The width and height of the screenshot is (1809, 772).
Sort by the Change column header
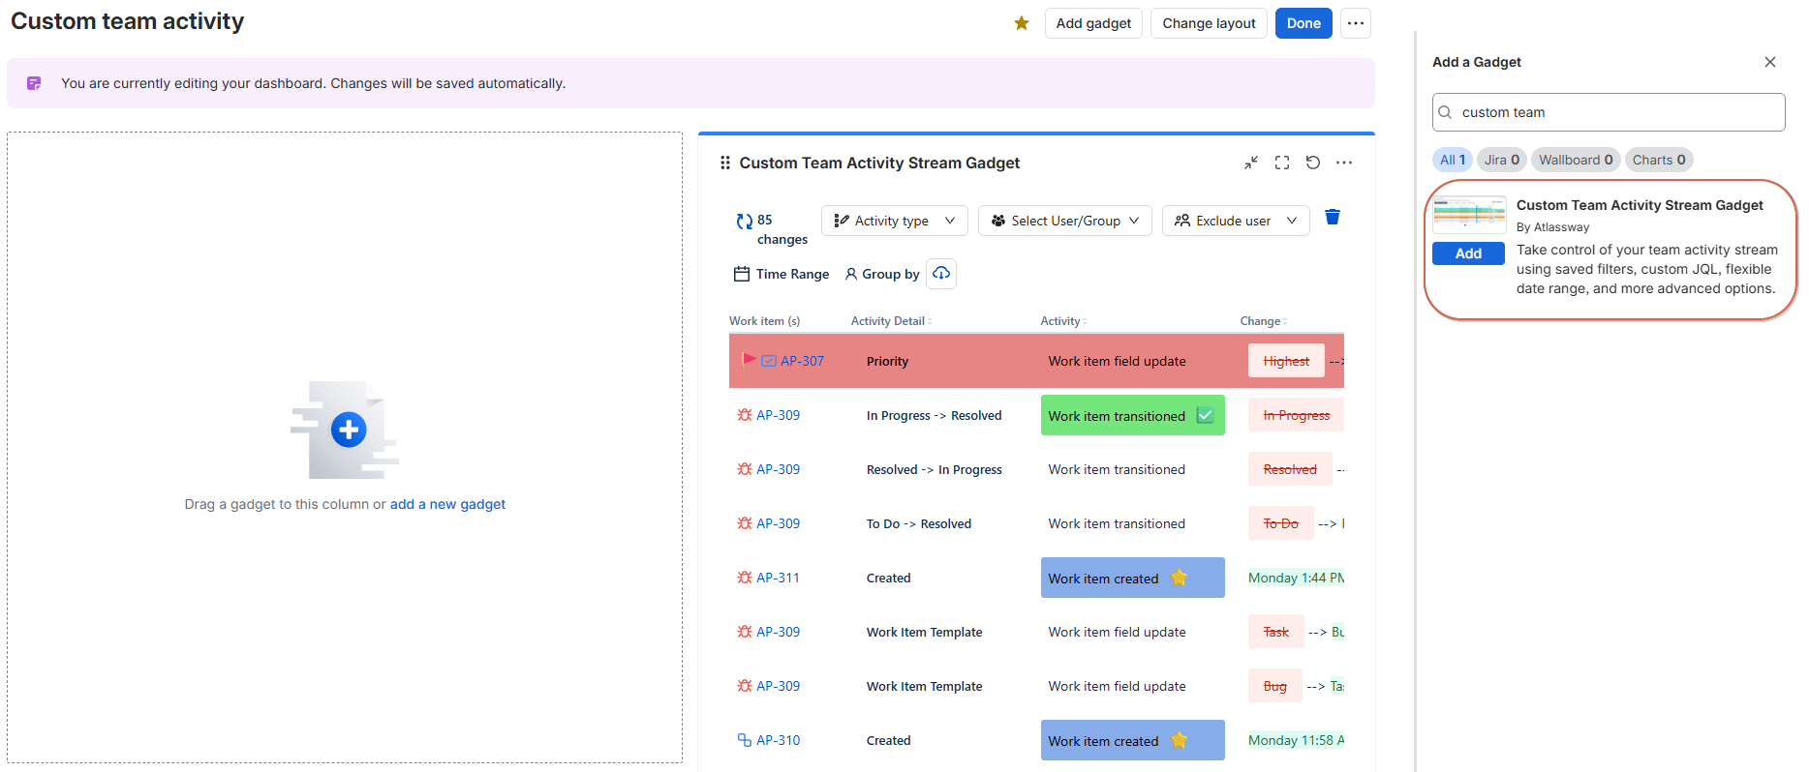click(1263, 321)
